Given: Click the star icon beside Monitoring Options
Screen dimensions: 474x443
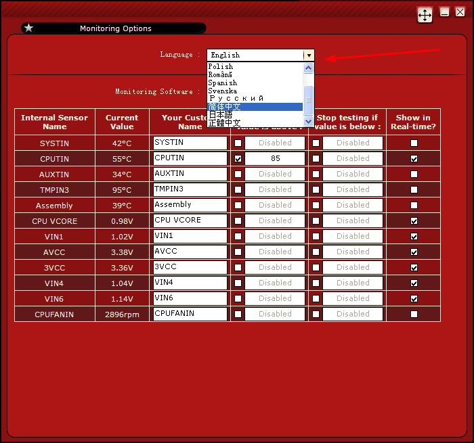Looking at the screenshot, I should tap(28, 28).
